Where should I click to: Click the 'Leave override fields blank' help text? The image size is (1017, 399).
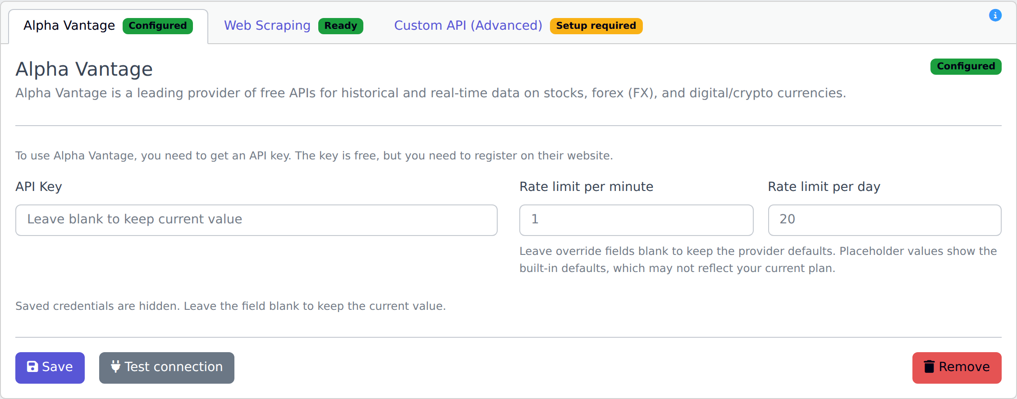tap(758, 259)
